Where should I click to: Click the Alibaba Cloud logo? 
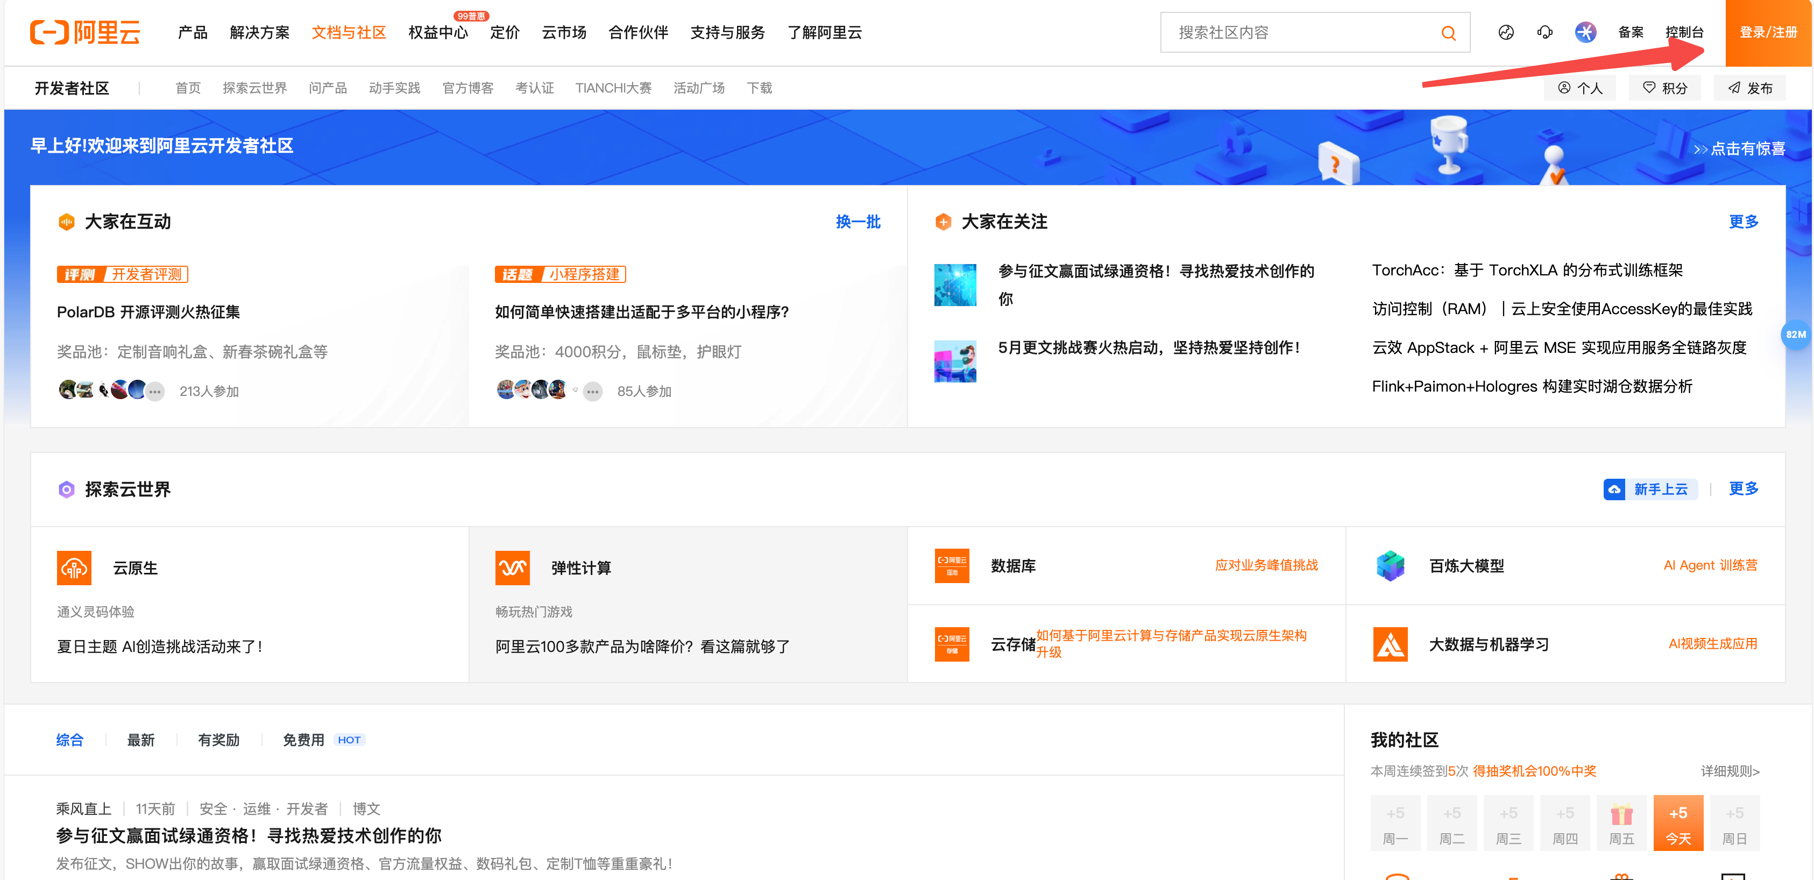click(85, 32)
